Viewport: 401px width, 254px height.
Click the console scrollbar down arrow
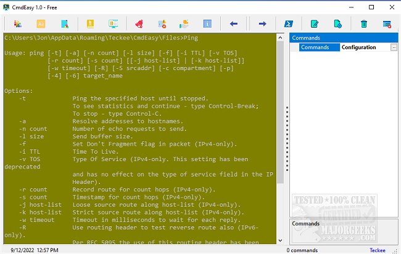(x=280, y=240)
